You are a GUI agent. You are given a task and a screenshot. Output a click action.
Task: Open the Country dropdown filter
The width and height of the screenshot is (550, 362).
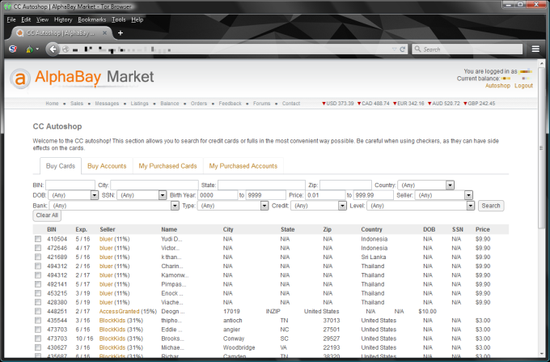[425, 185]
